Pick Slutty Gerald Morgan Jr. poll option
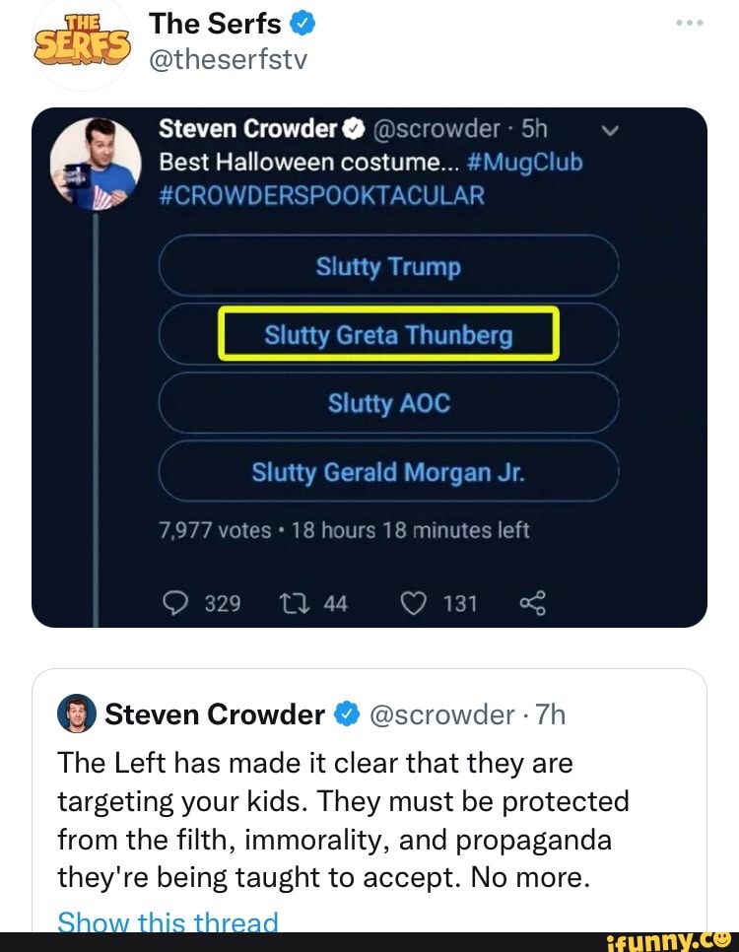Screen dimensions: 739x952 388,473
